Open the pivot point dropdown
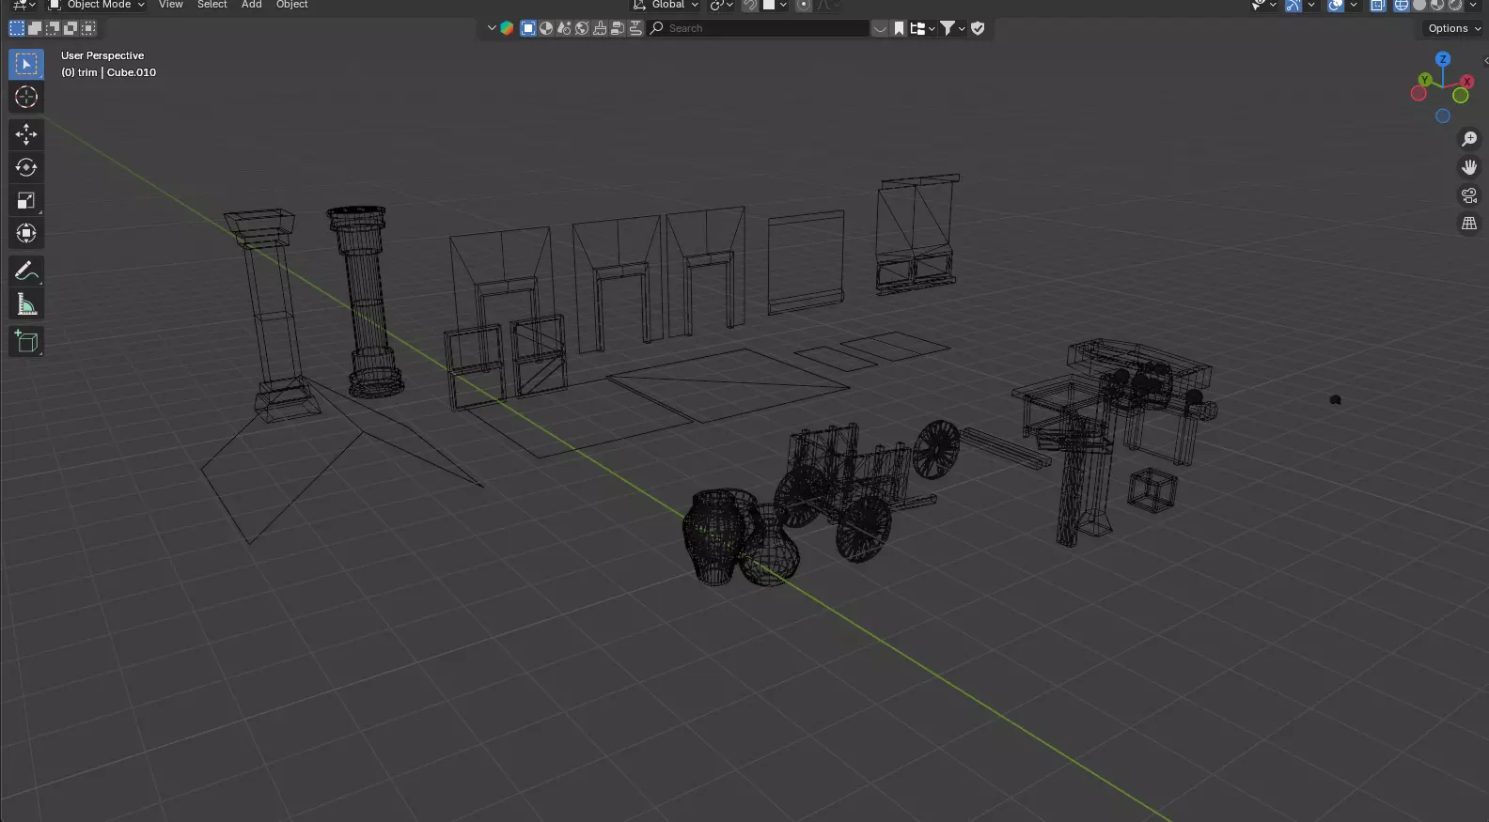 coord(721,5)
